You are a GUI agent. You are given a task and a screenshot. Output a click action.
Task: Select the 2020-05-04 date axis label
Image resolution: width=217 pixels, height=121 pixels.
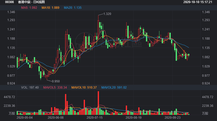25,118
